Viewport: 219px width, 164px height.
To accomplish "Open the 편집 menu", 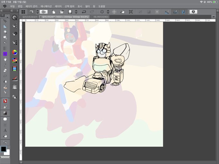I will coord(20,6).
